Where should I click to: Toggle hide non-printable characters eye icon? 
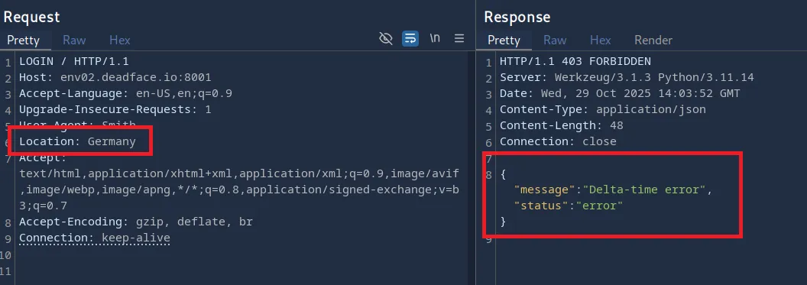point(385,38)
